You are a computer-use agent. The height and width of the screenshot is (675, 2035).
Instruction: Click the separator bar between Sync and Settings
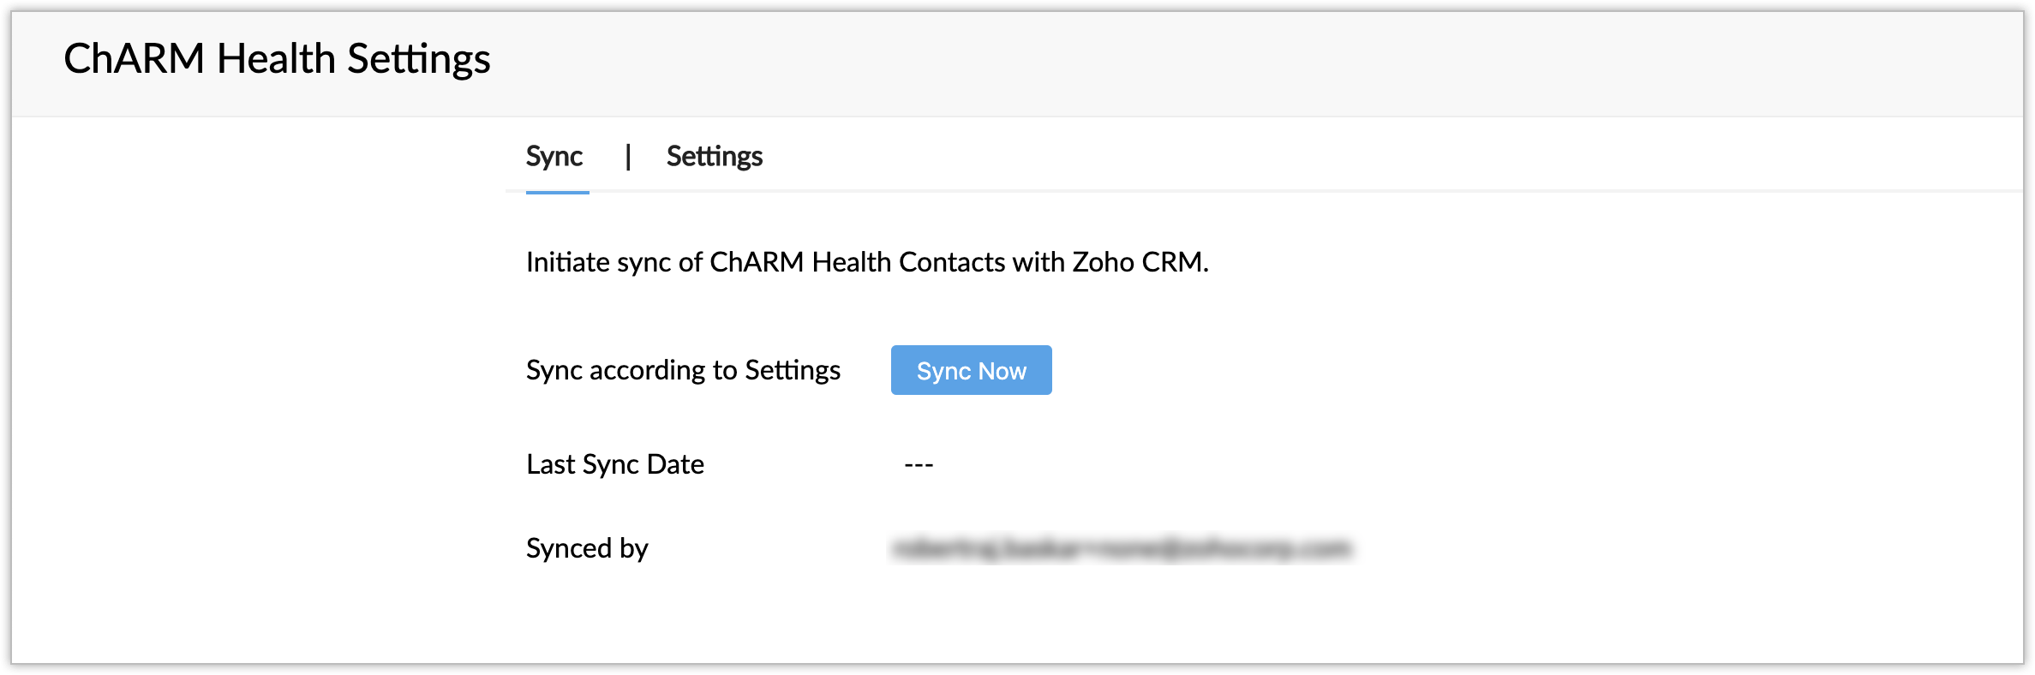pyautogui.click(x=628, y=157)
